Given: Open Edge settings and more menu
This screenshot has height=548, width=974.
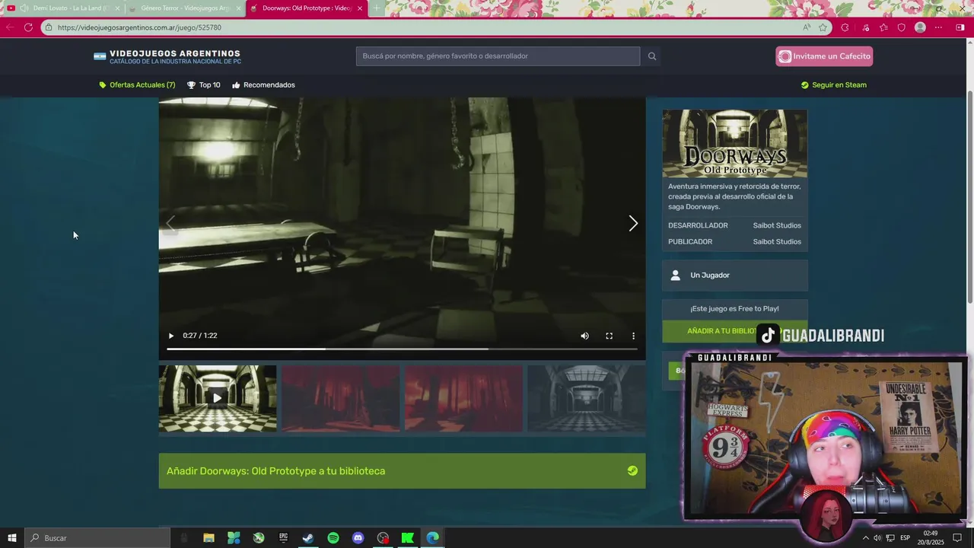Looking at the screenshot, I should [938, 27].
